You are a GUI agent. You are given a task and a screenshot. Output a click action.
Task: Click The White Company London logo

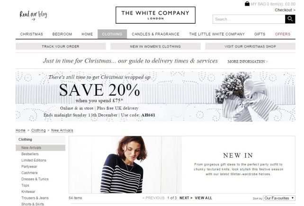(155, 15)
